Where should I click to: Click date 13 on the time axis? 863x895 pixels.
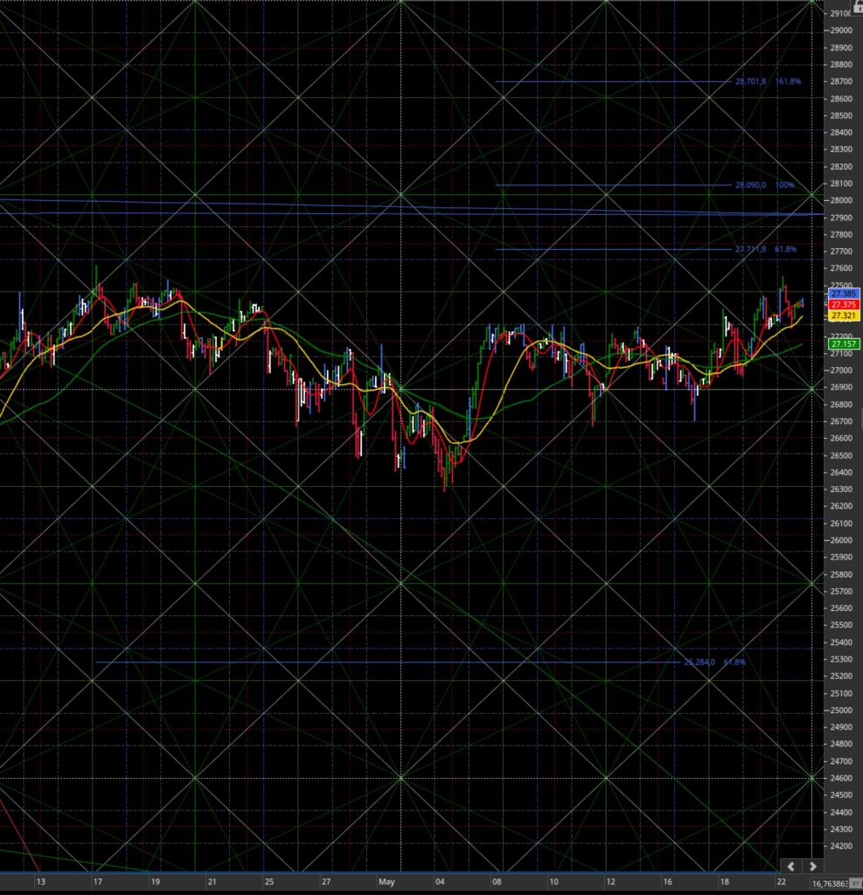click(40, 882)
